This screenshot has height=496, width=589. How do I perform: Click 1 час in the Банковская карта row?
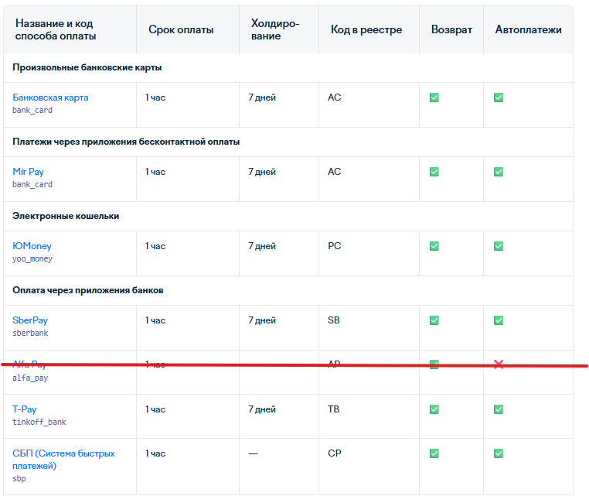pyautogui.click(x=155, y=97)
